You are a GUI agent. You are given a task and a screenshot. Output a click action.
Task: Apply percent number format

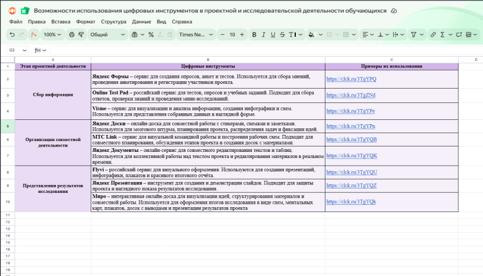[151, 35]
